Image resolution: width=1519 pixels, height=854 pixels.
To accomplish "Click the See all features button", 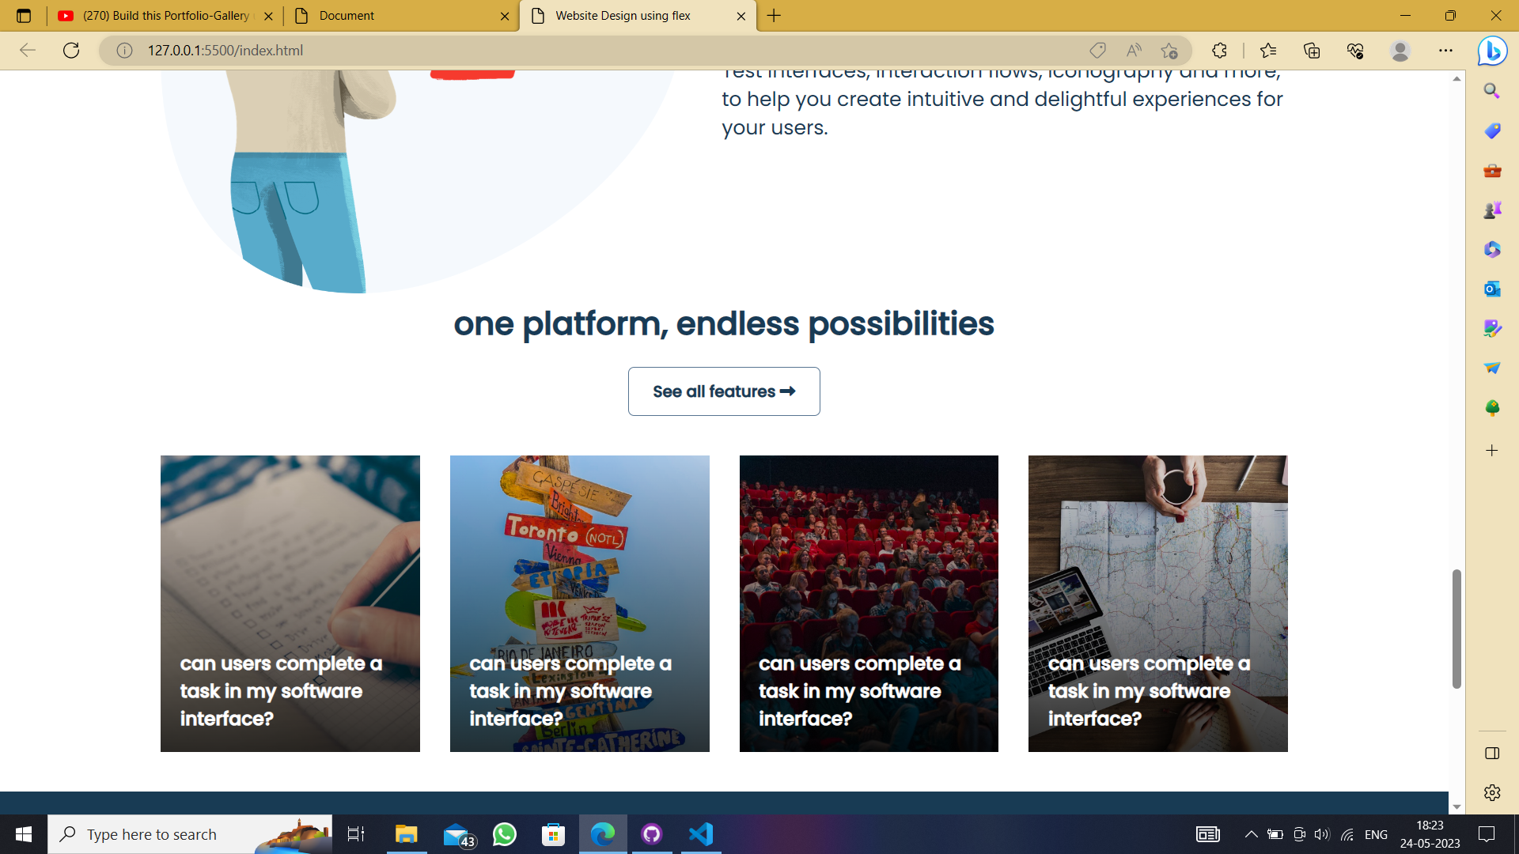I will 723,391.
